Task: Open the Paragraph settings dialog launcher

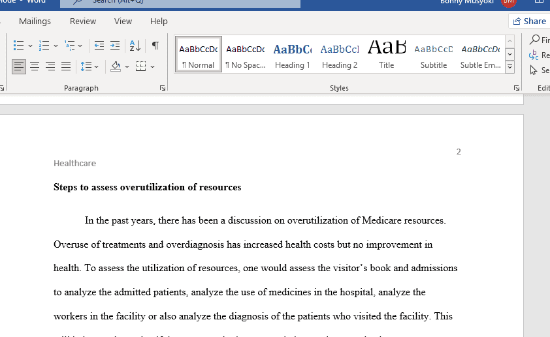Action: pos(163,88)
